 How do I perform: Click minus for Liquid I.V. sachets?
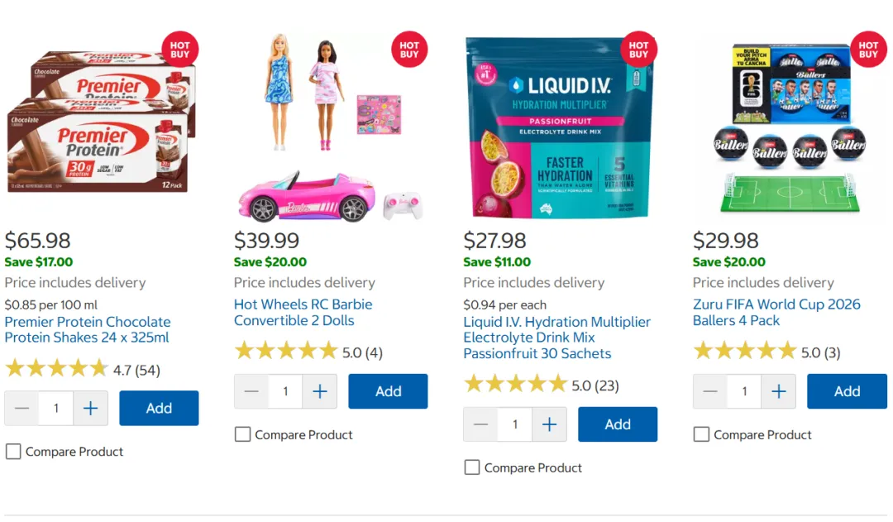480,424
